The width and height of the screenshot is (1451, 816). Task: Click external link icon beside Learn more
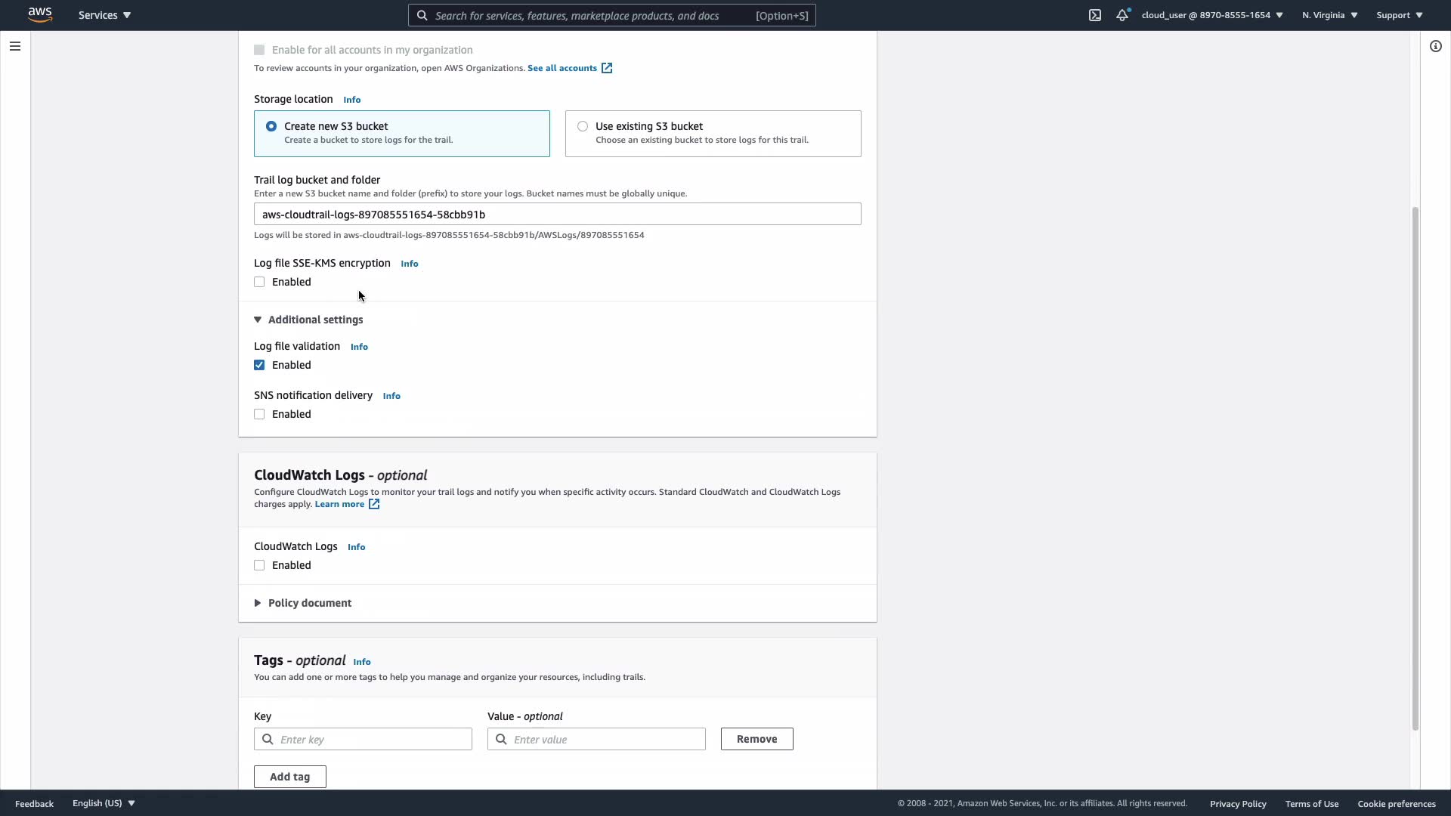pyautogui.click(x=374, y=504)
